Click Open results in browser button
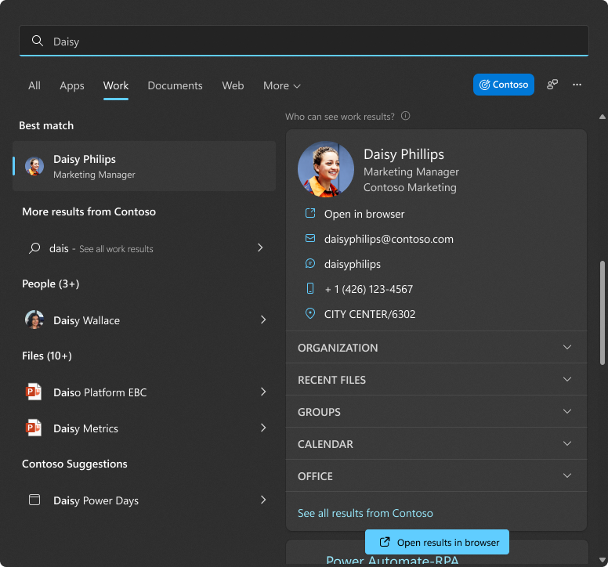The width and height of the screenshot is (608, 567). click(x=437, y=542)
